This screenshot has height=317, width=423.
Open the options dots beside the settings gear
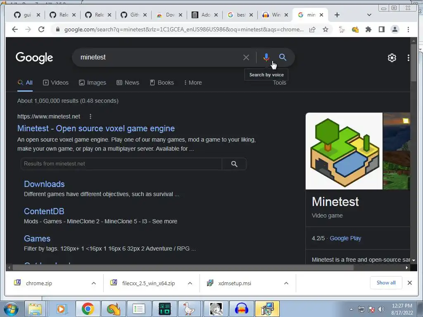coord(408,58)
